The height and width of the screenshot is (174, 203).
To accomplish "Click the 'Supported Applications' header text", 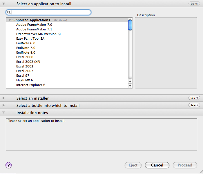I will coord(31,20).
